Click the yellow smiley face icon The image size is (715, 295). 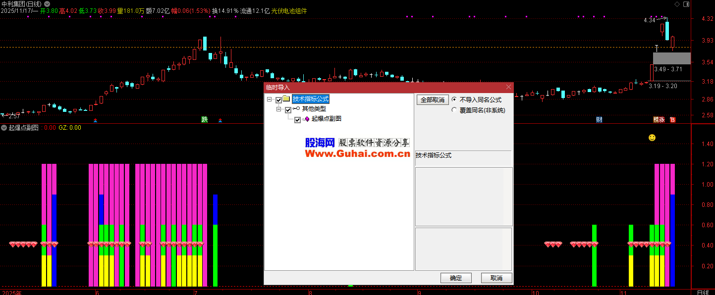coord(652,138)
